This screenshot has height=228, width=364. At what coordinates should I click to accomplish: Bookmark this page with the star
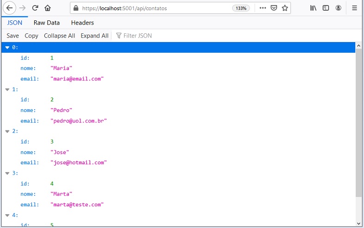pyautogui.click(x=285, y=8)
